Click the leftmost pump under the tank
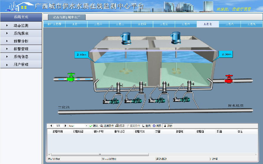263x164 pixels. 111,101
